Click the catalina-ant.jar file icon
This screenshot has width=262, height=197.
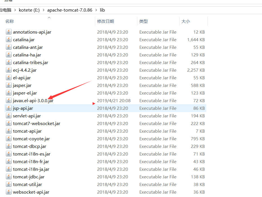click(x=9, y=47)
